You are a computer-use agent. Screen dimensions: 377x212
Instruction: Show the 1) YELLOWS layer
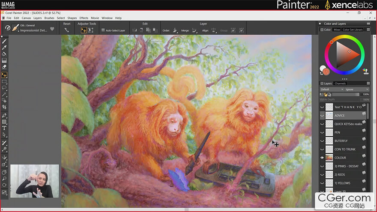coord(322,183)
